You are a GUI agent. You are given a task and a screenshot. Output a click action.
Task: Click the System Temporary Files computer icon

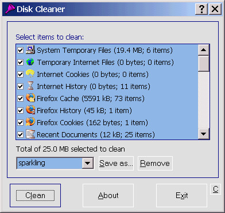30,50
